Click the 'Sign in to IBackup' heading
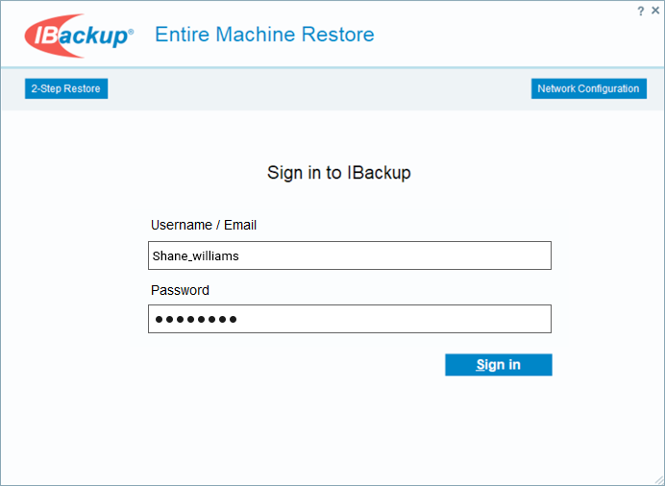The height and width of the screenshot is (486, 665). (339, 173)
